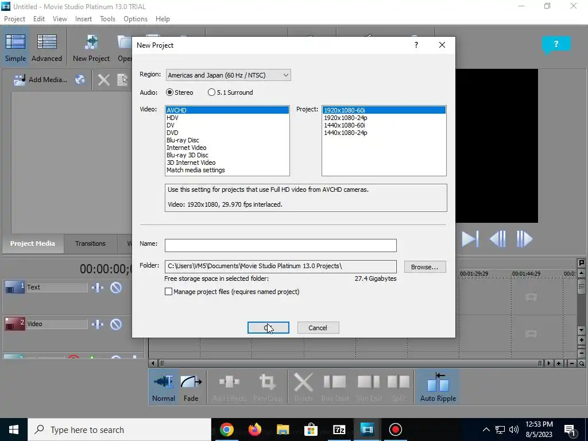Select DV in the Video list
The width and height of the screenshot is (588, 441).
227,125
